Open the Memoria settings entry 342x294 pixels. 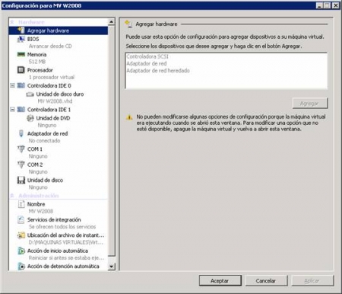[36, 55]
